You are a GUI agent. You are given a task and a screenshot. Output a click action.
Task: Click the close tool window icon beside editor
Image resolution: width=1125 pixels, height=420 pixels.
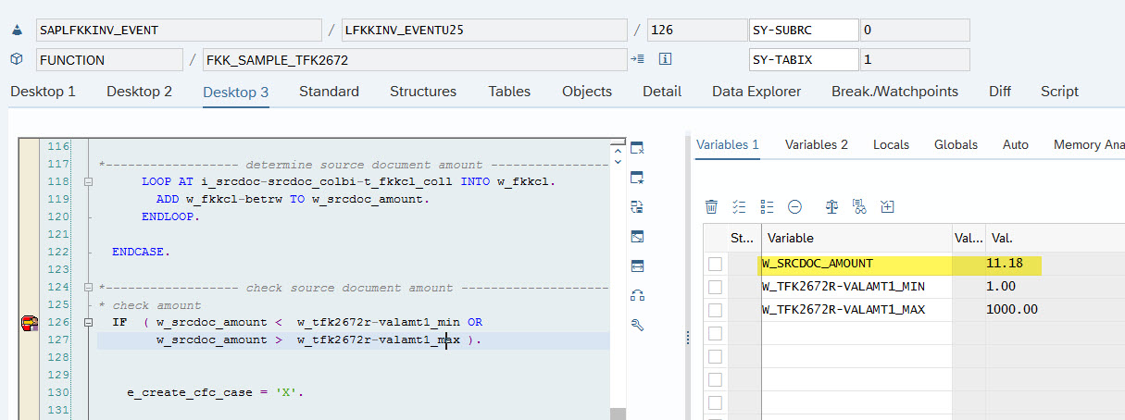click(637, 148)
